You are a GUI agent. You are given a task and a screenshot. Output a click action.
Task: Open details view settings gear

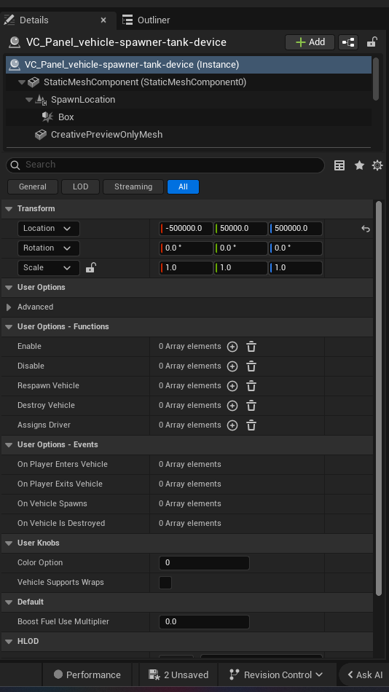[x=377, y=165]
